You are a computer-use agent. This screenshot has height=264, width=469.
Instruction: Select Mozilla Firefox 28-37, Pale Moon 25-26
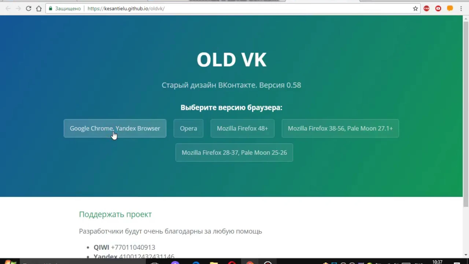(x=234, y=153)
